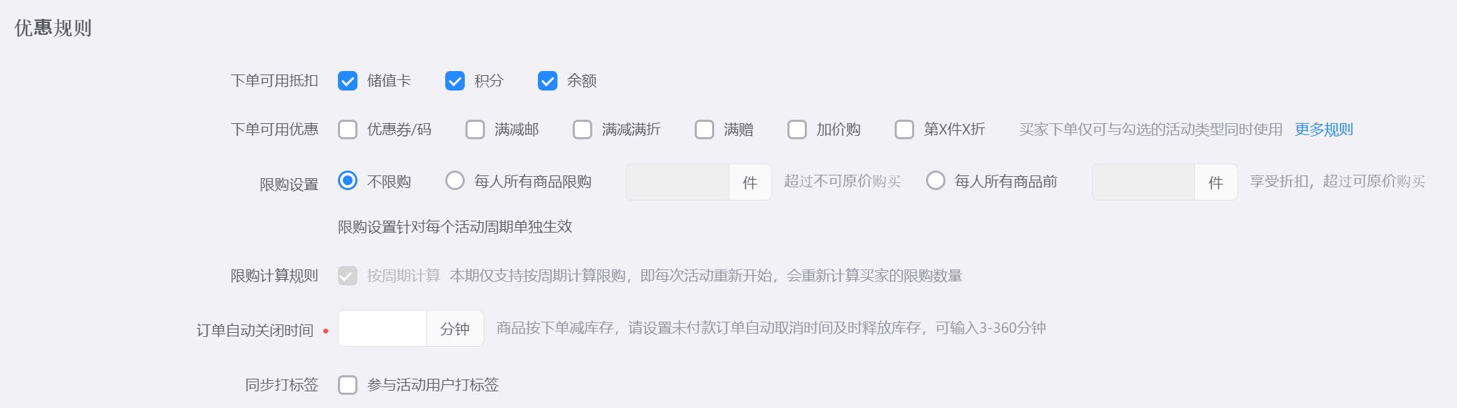Choose the 每人所有商品限购 radio option
Screen dimensions: 1457x408
455,181
